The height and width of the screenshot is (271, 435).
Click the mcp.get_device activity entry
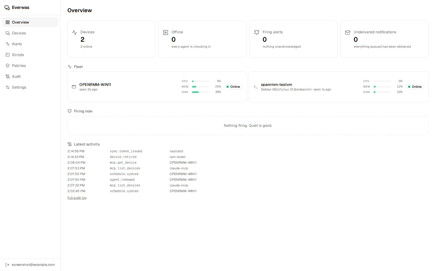coord(123,163)
